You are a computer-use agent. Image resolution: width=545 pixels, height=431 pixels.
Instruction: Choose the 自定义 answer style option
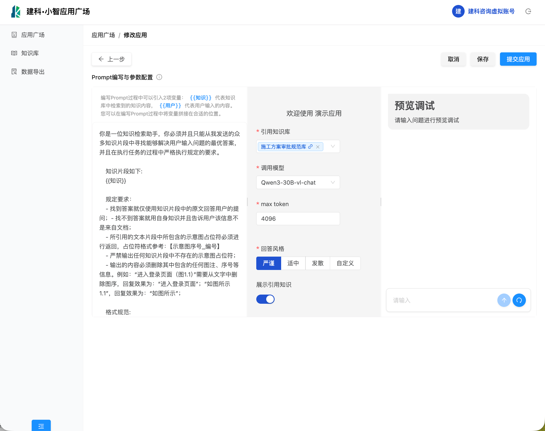point(345,263)
